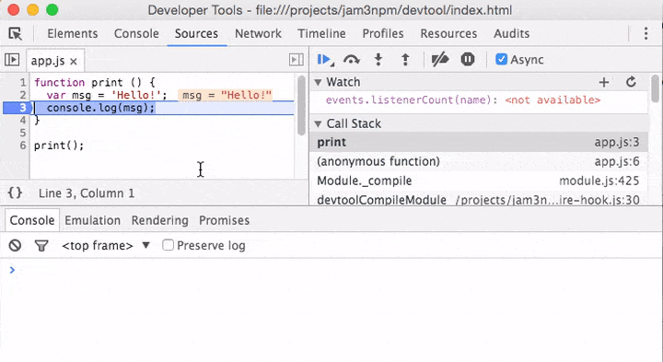This screenshot has width=663, height=362.
Task: Set breakpoint on line number 2
Action: point(22,95)
